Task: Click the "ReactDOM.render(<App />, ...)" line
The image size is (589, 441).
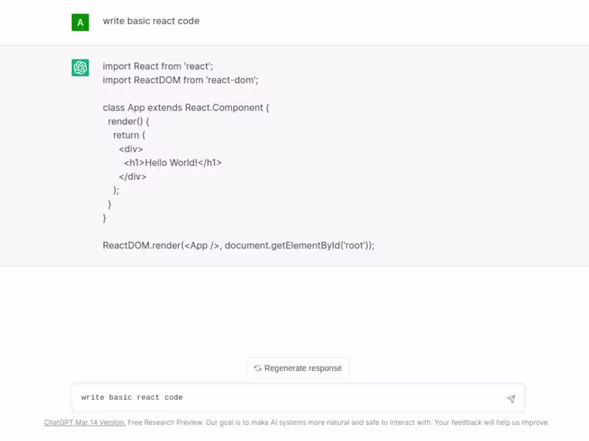Action: 239,245
